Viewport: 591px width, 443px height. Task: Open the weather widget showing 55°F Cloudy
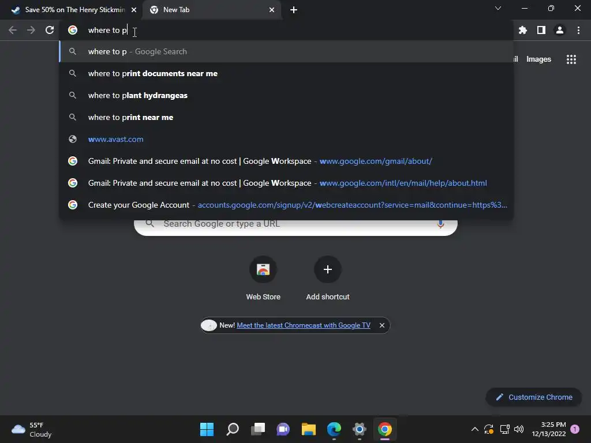pos(32,429)
